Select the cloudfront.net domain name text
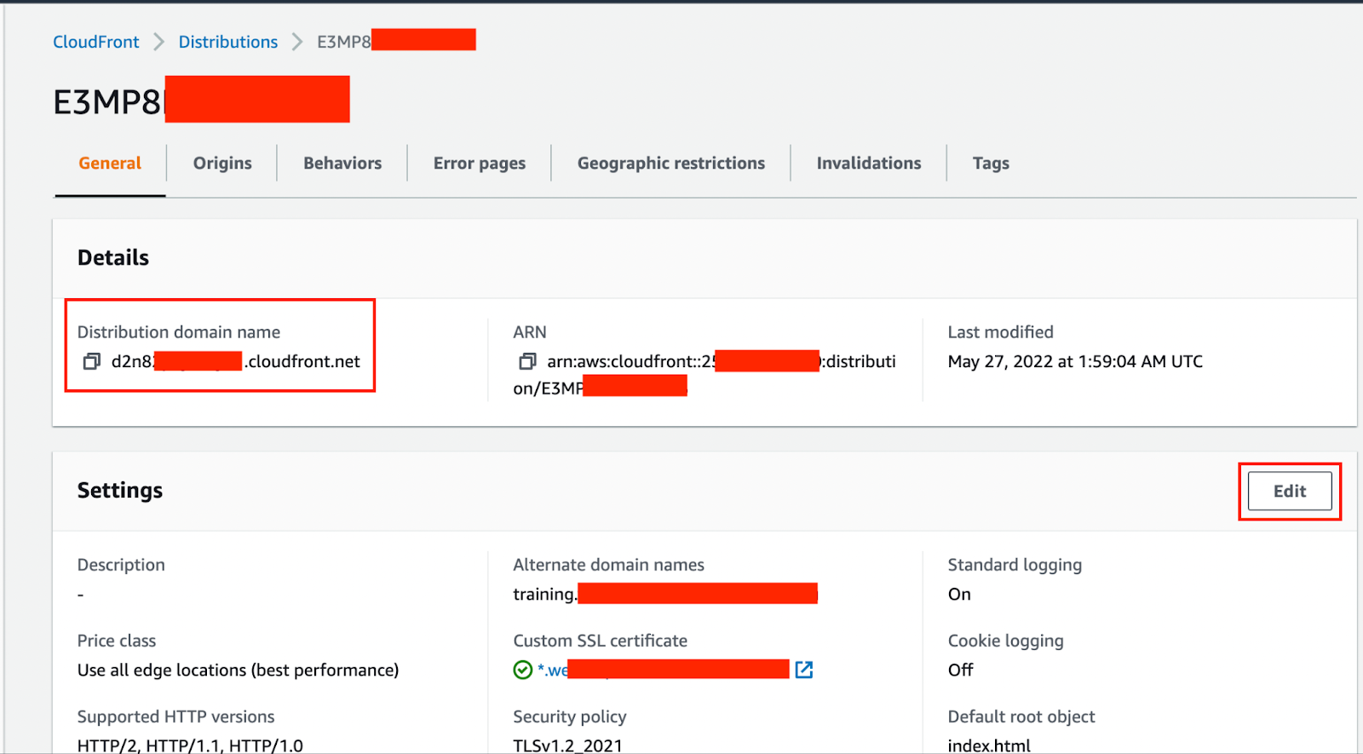1363x754 pixels. [x=236, y=361]
